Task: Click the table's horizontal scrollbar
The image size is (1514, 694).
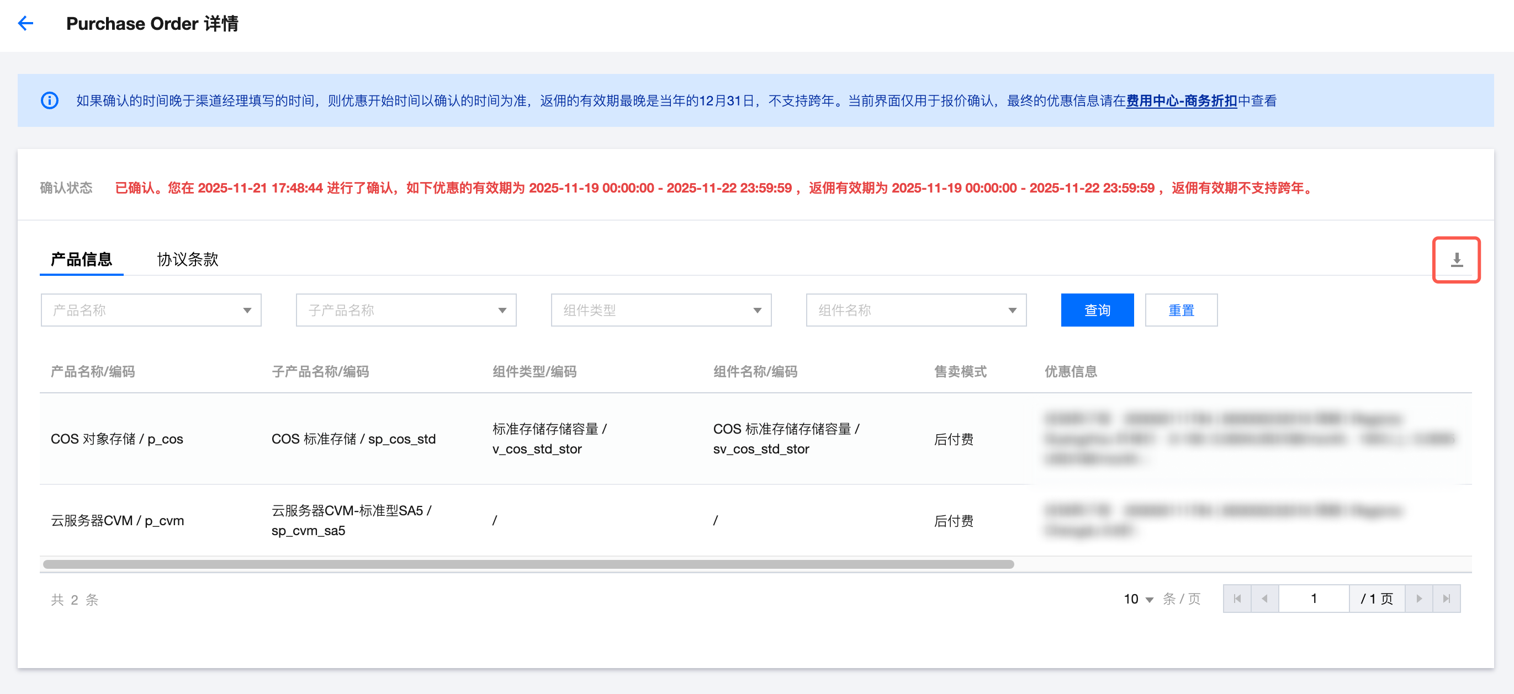Action: (528, 564)
